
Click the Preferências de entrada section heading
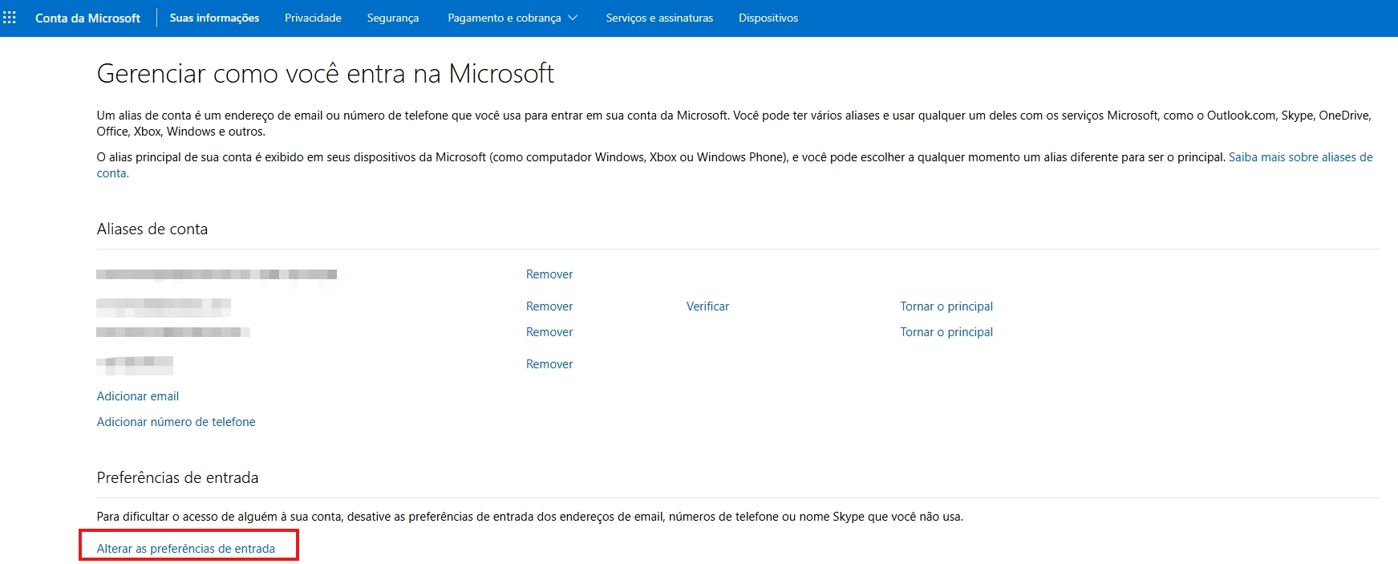point(177,478)
